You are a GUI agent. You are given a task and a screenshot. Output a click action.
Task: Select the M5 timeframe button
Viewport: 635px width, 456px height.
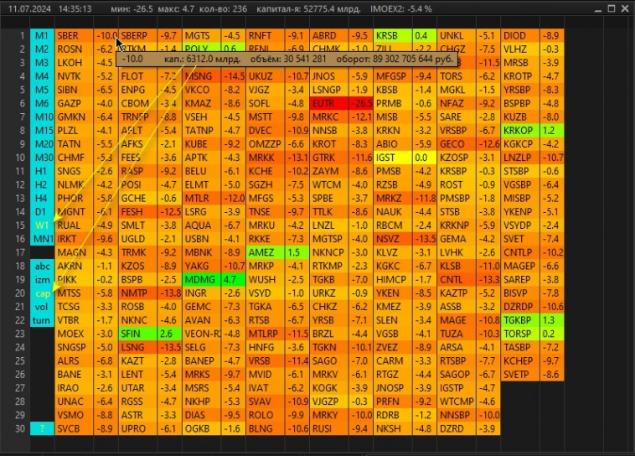point(42,90)
